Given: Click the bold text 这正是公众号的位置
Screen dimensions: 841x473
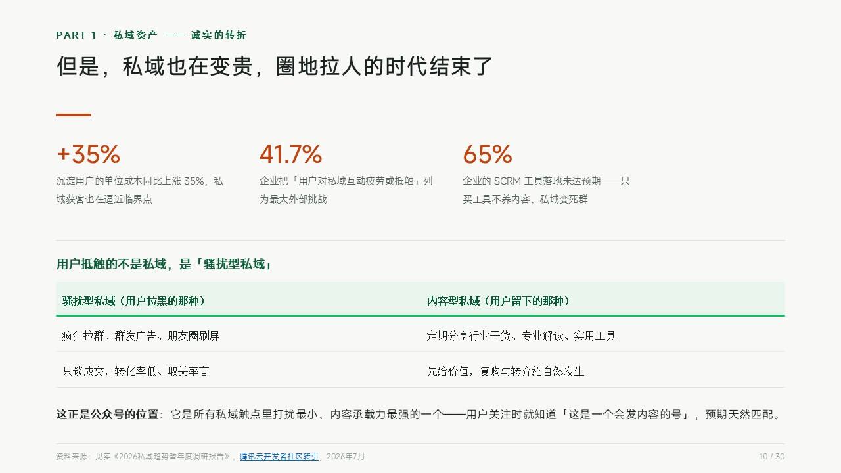Looking at the screenshot, I should tap(109, 415).
